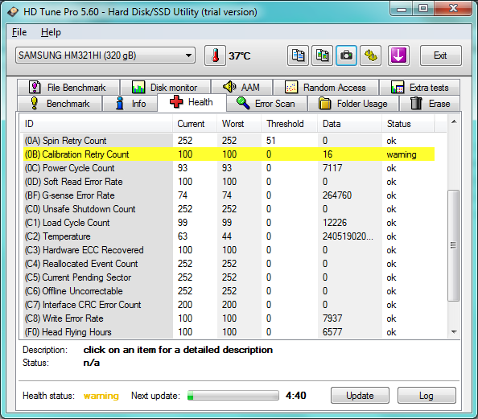The width and height of the screenshot is (478, 419).
Task: Select the Error Scan tab
Action: 266,103
